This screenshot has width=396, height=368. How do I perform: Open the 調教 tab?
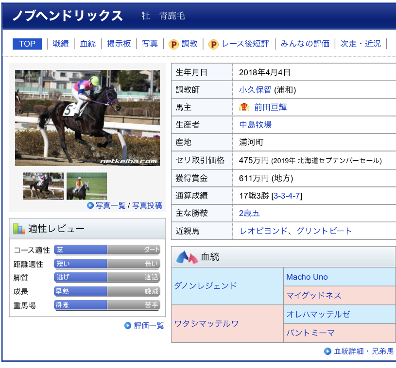pos(189,44)
